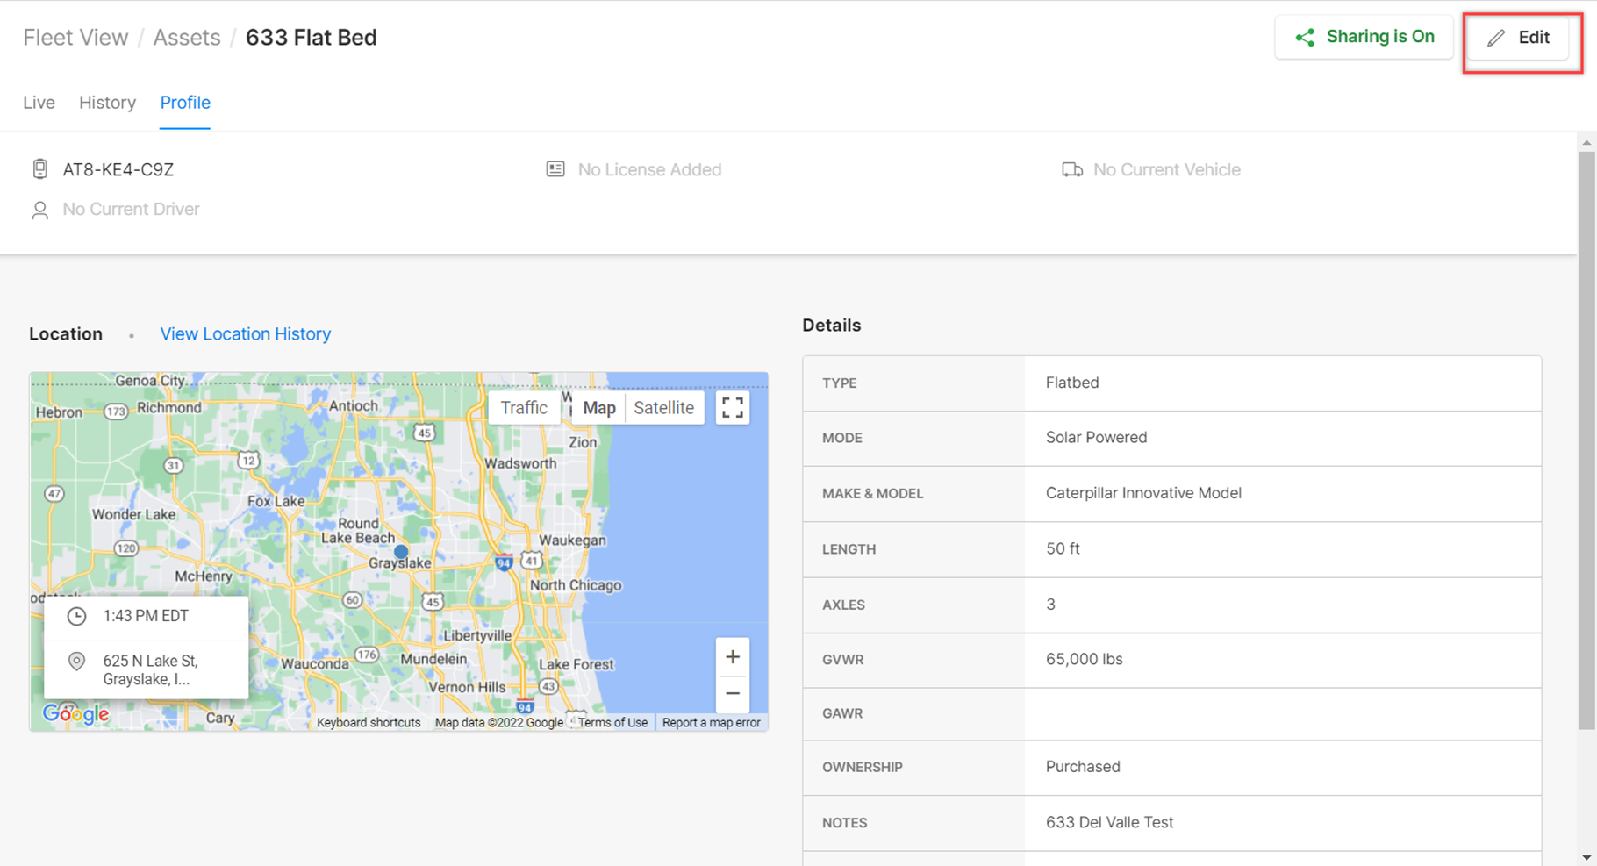Viewport: 1597px width, 866px height.
Task: Open the map Terms of Use link
Action: [x=612, y=723]
